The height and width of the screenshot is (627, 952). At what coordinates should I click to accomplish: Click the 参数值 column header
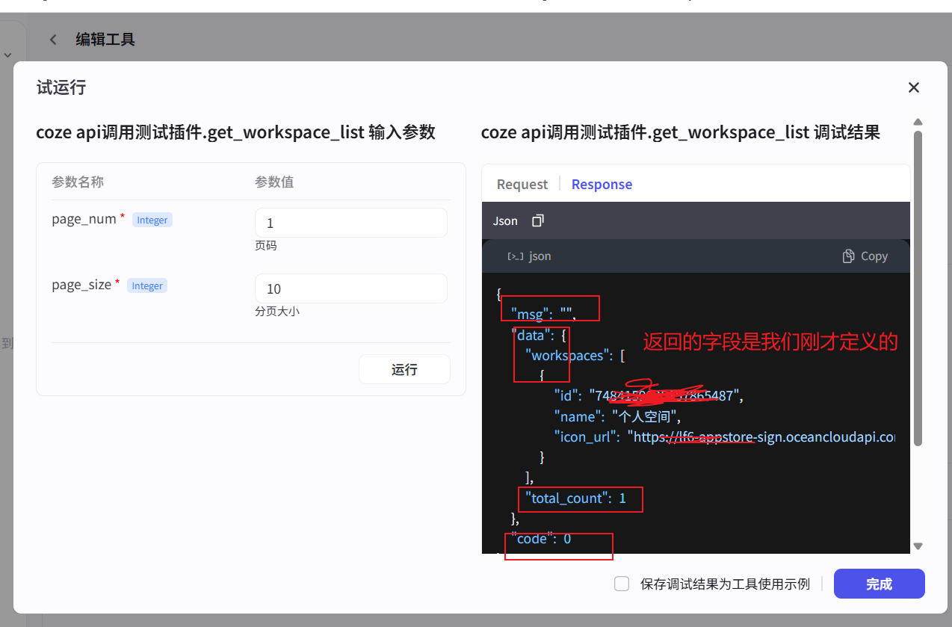click(274, 182)
